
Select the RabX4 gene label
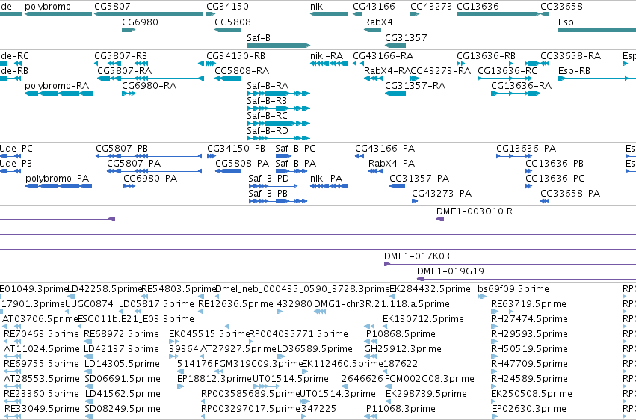click(x=378, y=22)
